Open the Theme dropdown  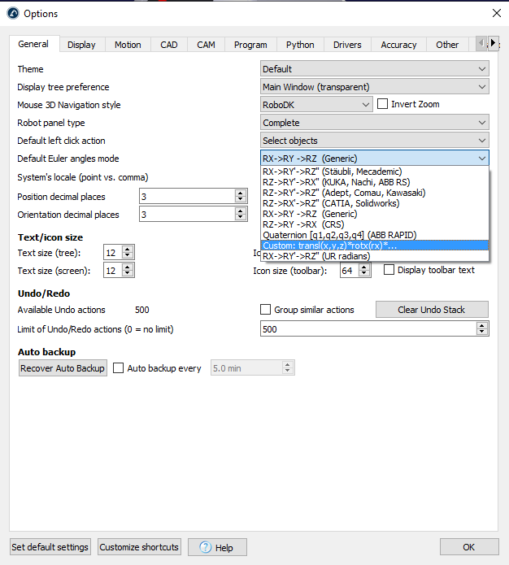[374, 69]
